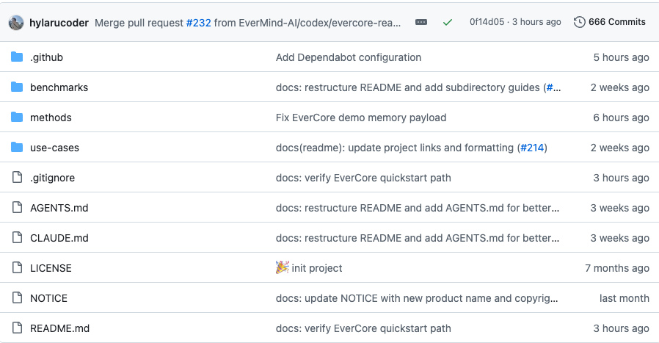Open the 'init project' commit
The height and width of the screenshot is (343, 659).
309,268
